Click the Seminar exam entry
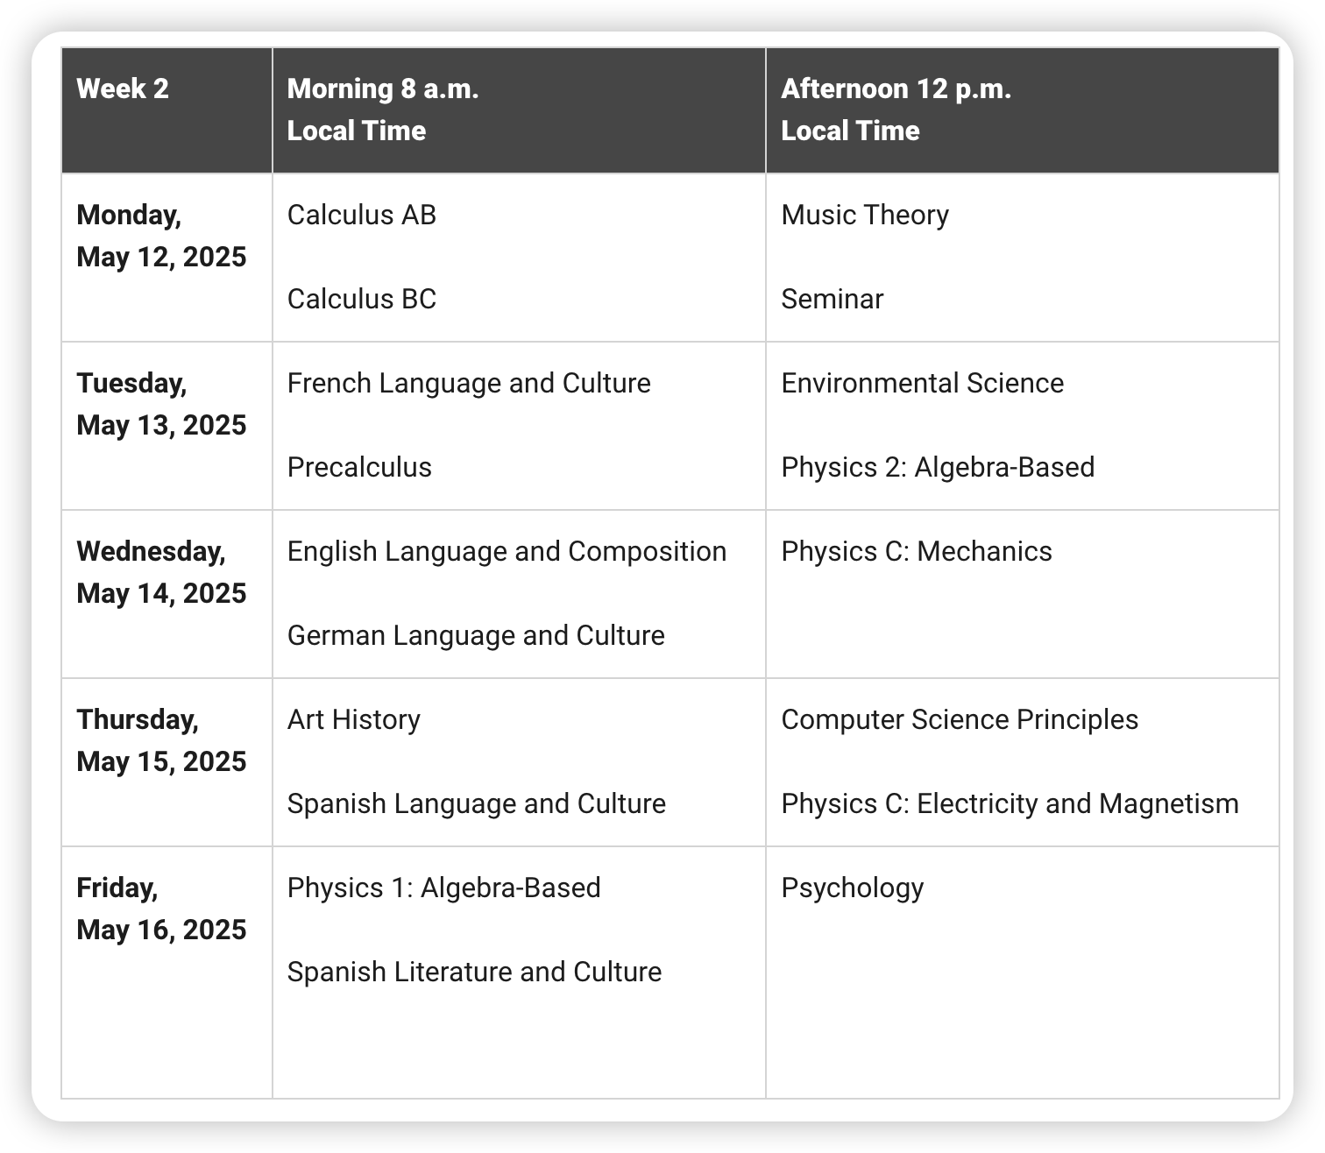 point(832,299)
